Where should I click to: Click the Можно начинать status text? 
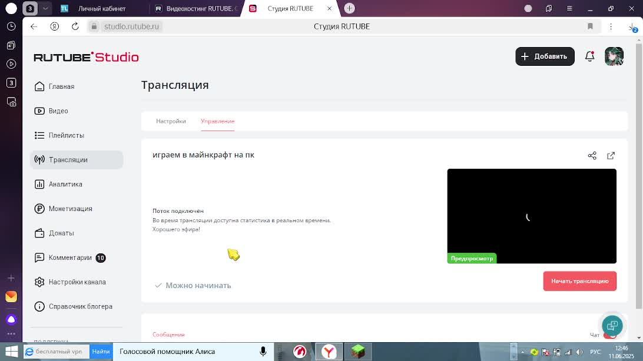click(x=198, y=285)
